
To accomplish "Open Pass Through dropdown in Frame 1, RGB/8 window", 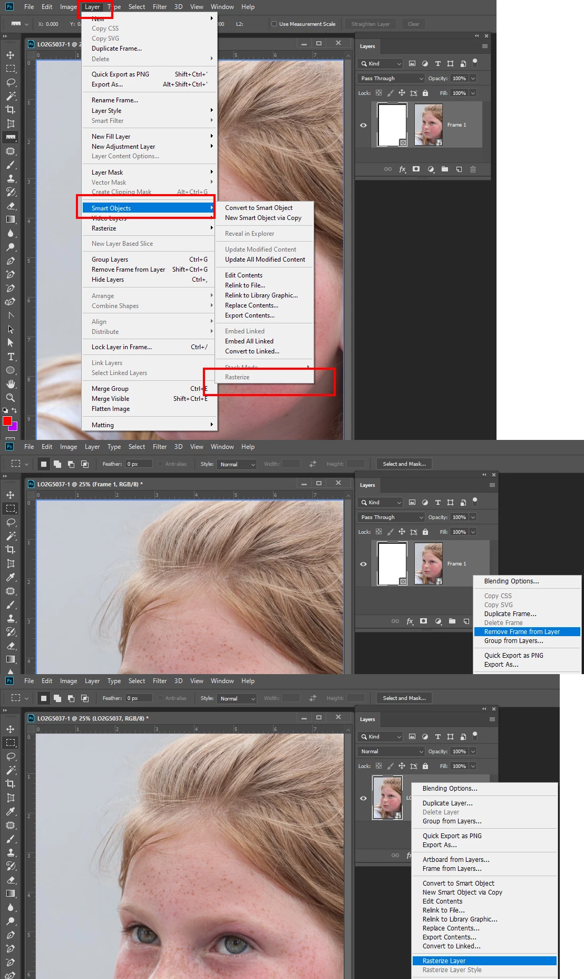I will pyautogui.click(x=391, y=517).
